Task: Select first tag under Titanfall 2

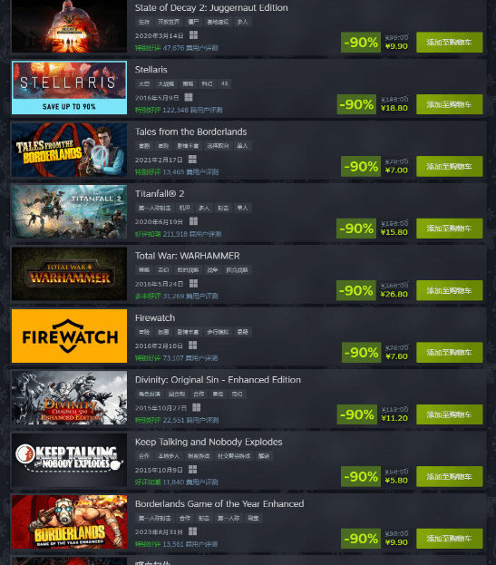Action: pyautogui.click(x=155, y=208)
